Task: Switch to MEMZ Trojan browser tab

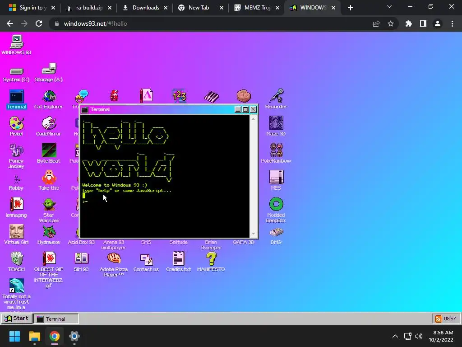Action: pos(257,8)
